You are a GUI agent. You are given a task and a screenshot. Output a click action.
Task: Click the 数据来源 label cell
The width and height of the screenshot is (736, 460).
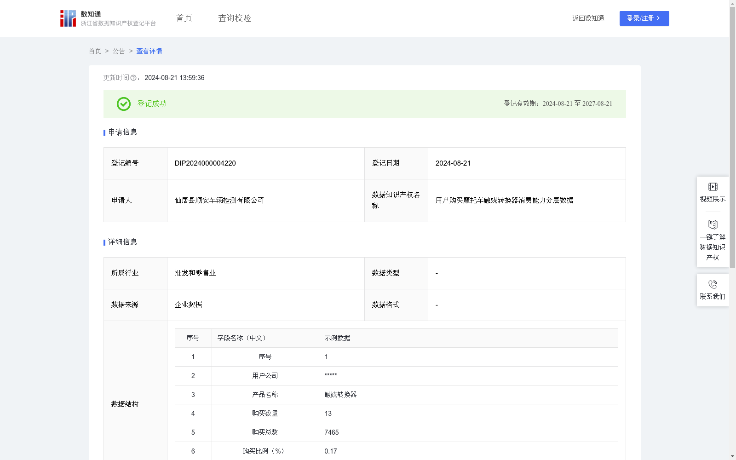135,305
